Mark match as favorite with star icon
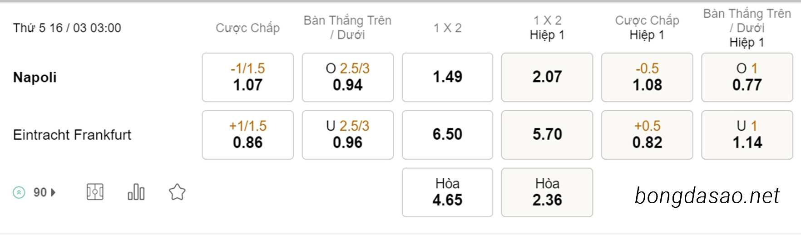The height and width of the screenshot is (235, 801). (177, 192)
